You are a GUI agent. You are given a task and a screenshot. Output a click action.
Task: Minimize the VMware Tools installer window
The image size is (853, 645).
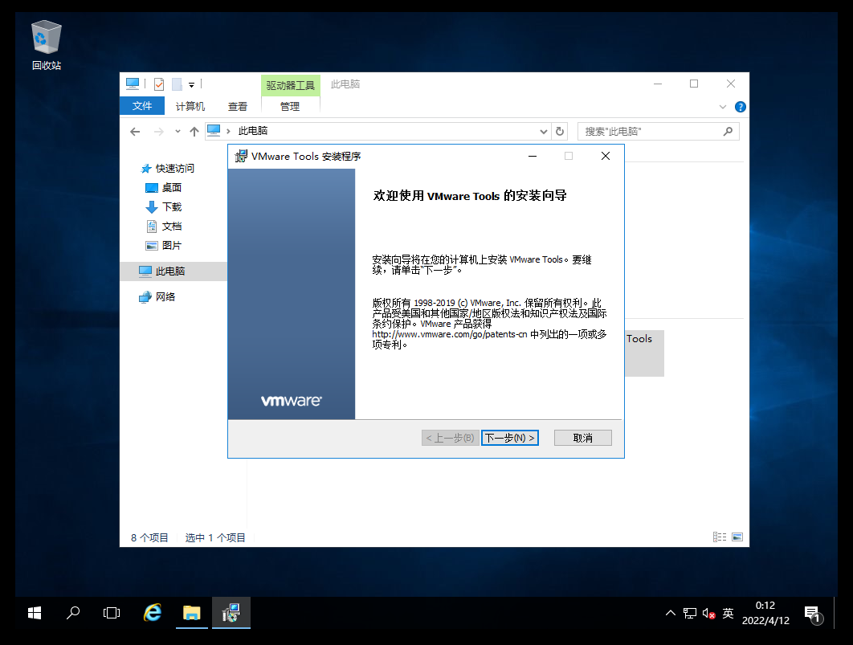pos(533,156)
